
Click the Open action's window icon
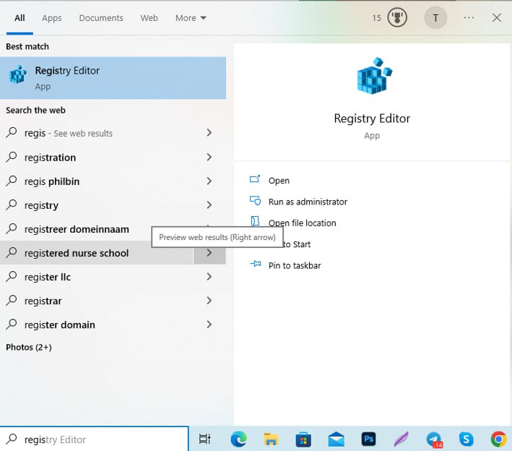[x=255, y=179]
